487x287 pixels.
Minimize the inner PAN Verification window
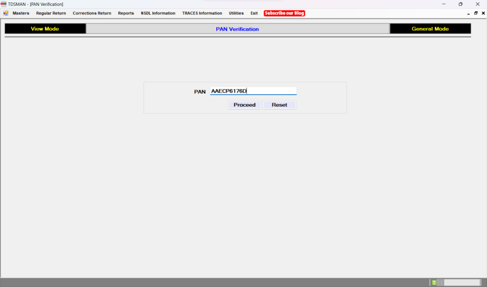468,13
